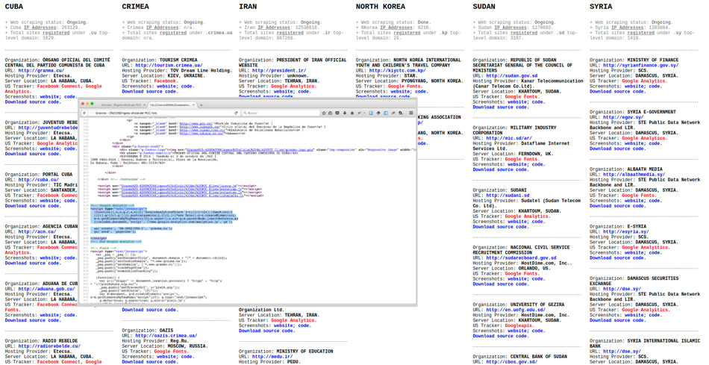
Task: Open dse.sy link under Syria International Islamic Bank
Action: coord(622,351)
